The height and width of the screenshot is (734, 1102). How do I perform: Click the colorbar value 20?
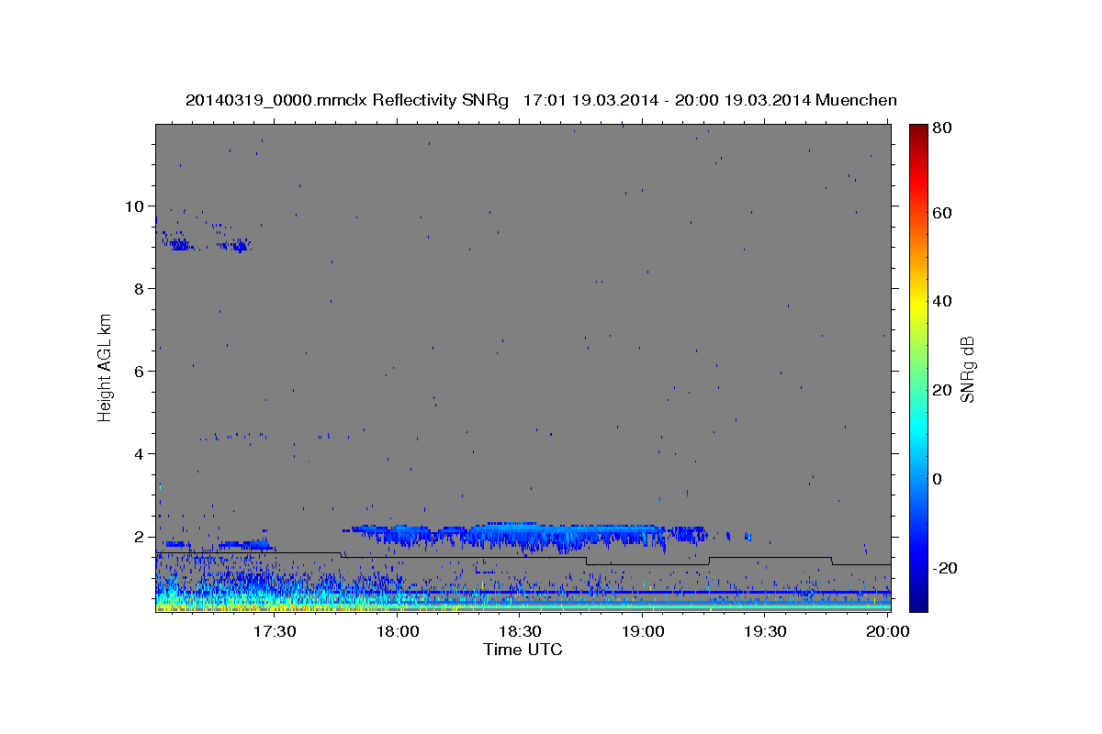(942, 390)
